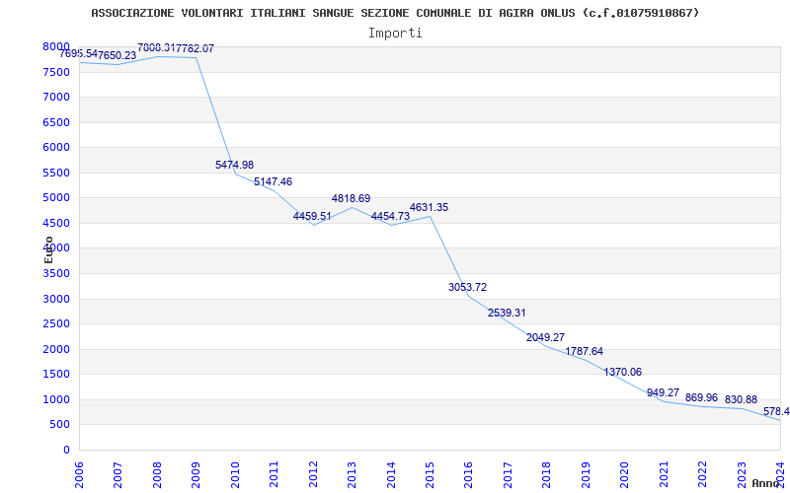Click the 2020 x-axis year label
The image size is (790, 493).
point(624,474)
